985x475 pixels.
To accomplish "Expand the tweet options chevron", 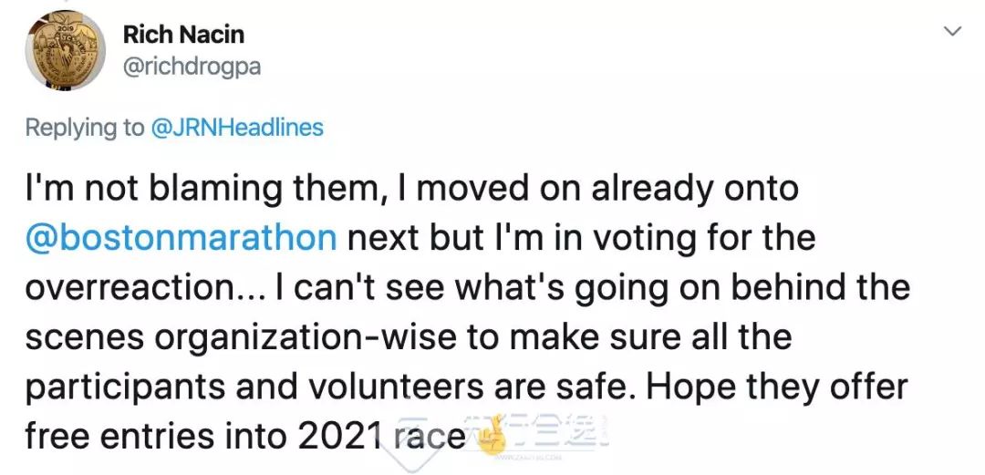I will [952, 32].
